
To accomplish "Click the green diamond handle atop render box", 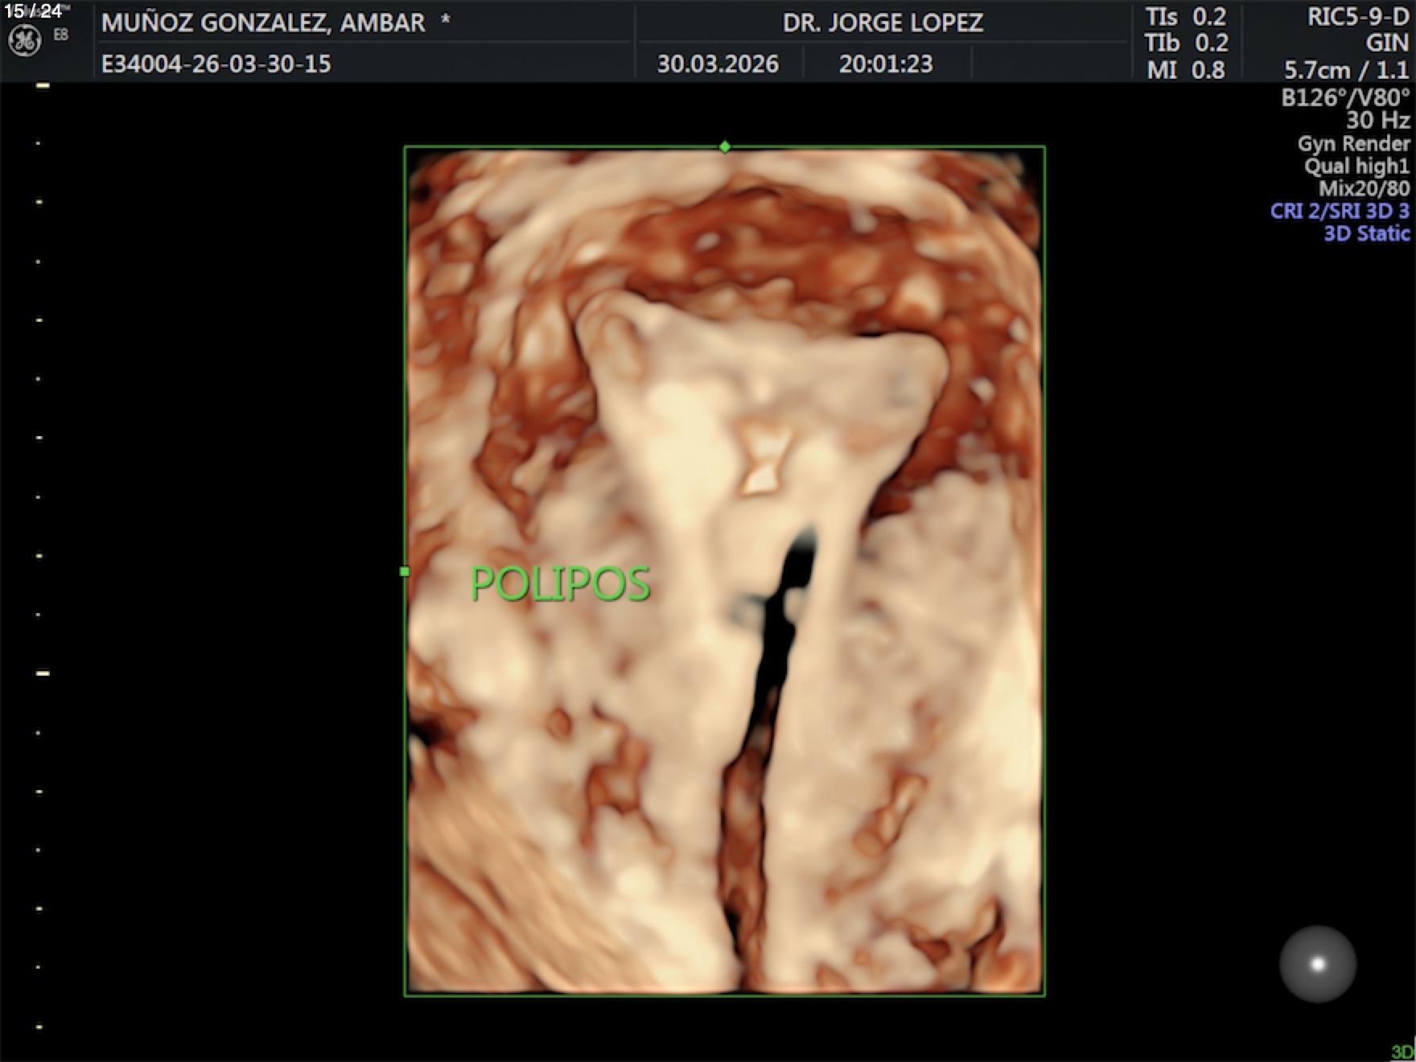I will pyautogui.click(x=725, y=146).
